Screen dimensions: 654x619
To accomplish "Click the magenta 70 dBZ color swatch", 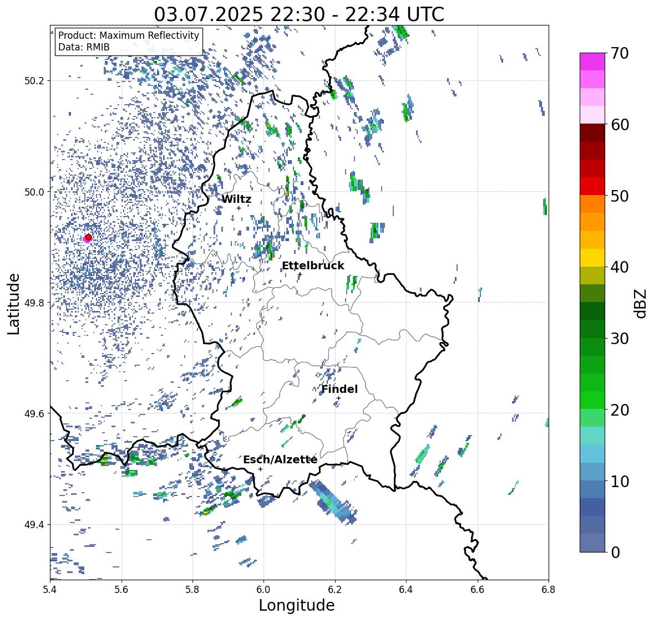I will 592,62.
